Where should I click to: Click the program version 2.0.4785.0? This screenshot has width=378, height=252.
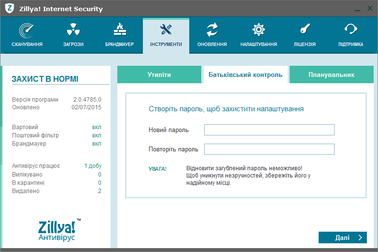point(87,100)
